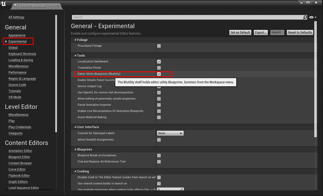Toggle Facial Animation Importer checkbox
The image size is (323, 196).
click(159, 105)
